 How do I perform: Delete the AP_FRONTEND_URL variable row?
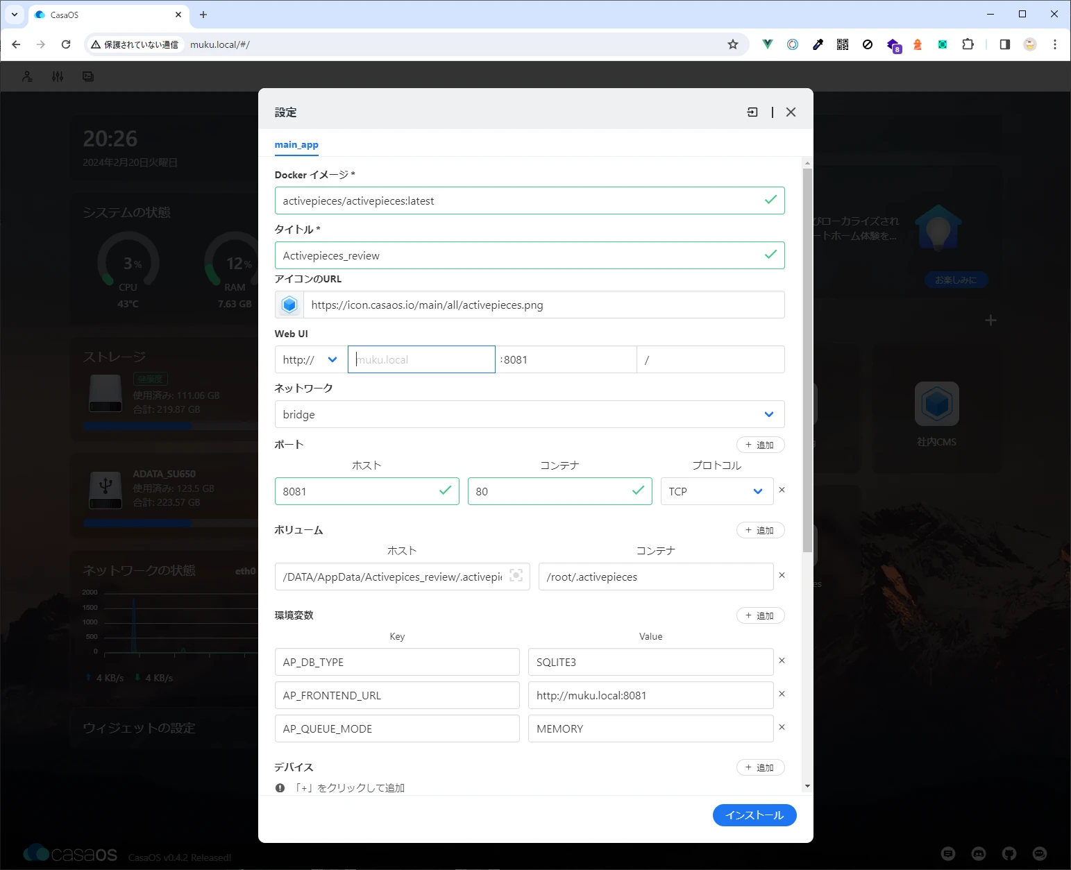tap(782, 694)
